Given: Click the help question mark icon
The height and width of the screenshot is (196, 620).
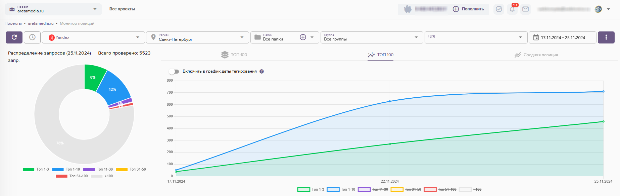Looking at the screenshot, I should tap(262, 72).
